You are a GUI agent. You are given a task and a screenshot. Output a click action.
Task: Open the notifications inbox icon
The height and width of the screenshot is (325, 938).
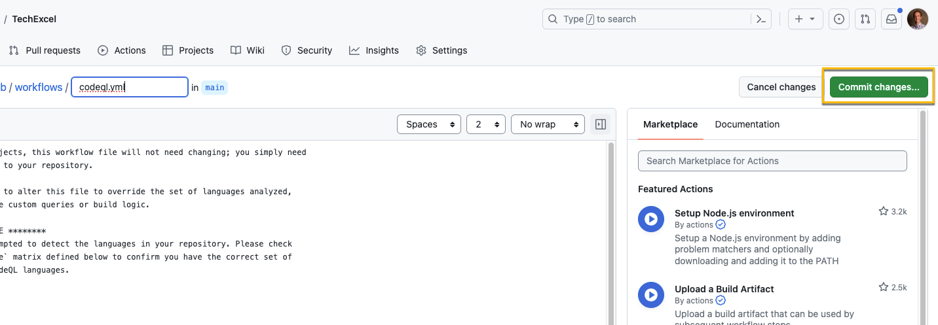pyautogui.click(x=891, y=19)
